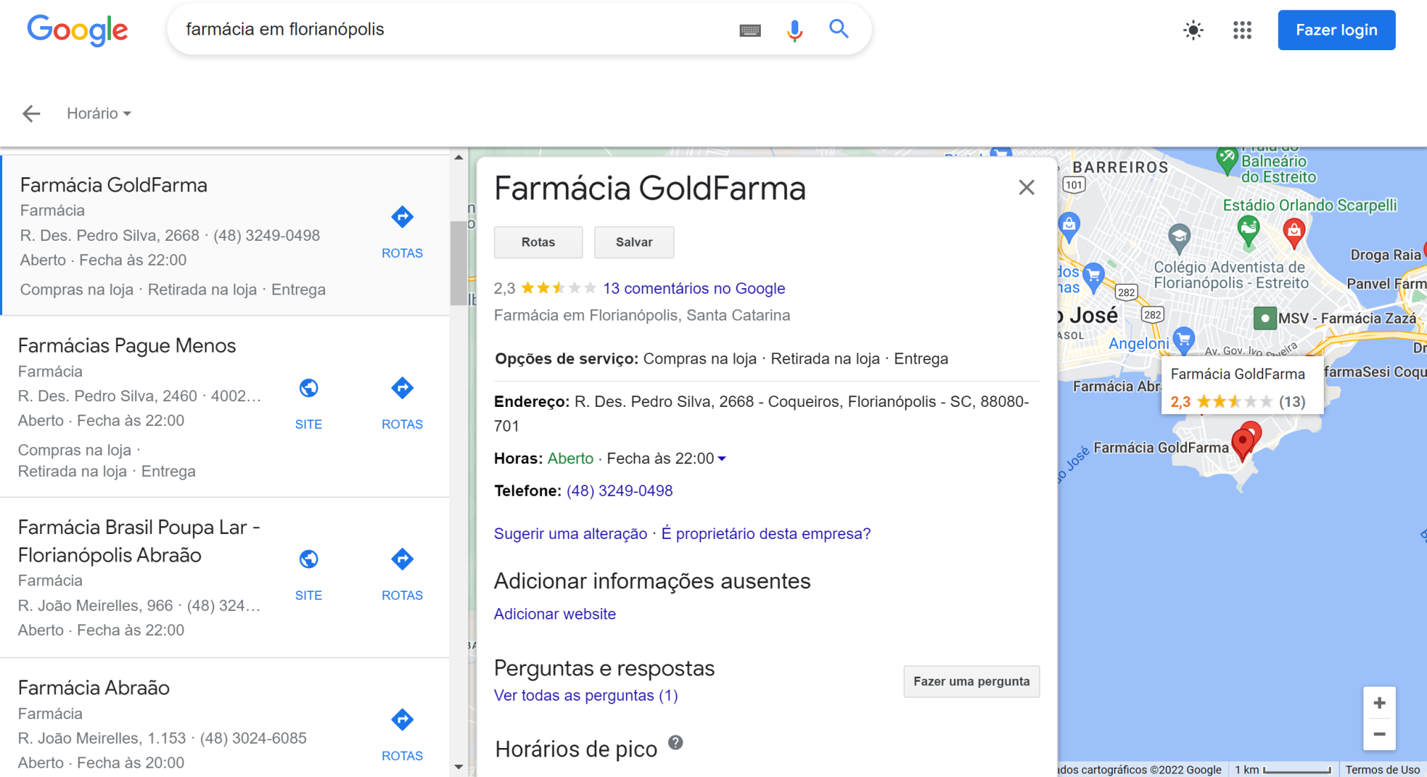
Task: Open the SITE globe icon for Farmácia Brasil Poupa Lar
Action: click(x=309, y=559)
